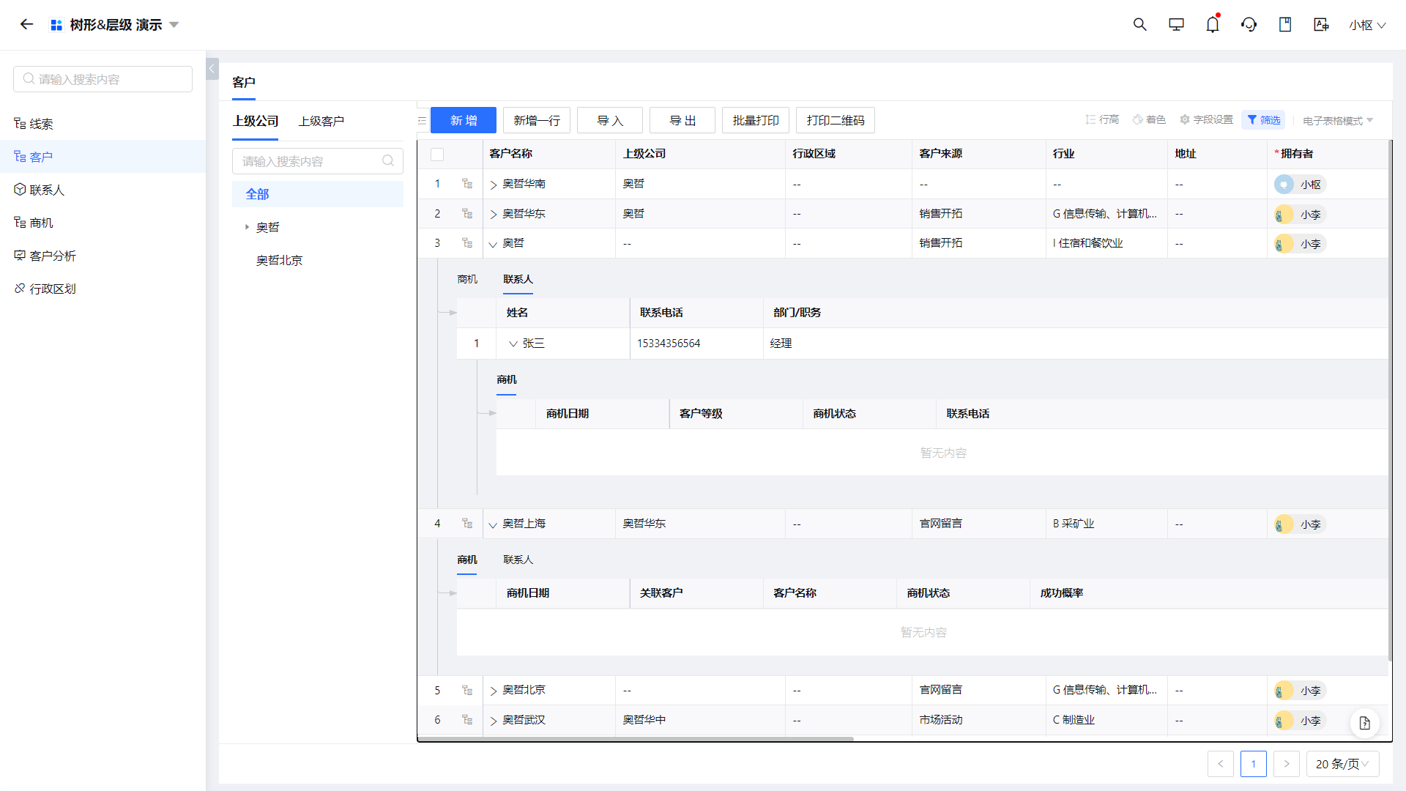Open 客户分析 in sidebar
This screenshot has height=791, width=1406.
click(x=103, y=256)
